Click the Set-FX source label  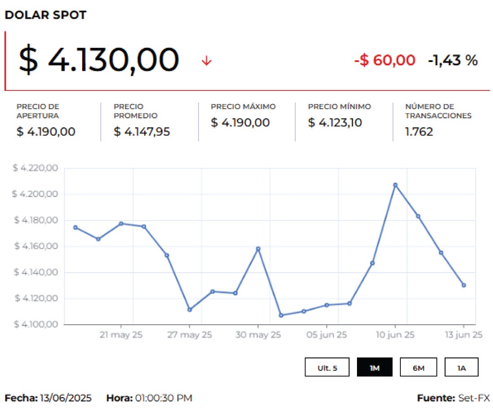[474, 398]
